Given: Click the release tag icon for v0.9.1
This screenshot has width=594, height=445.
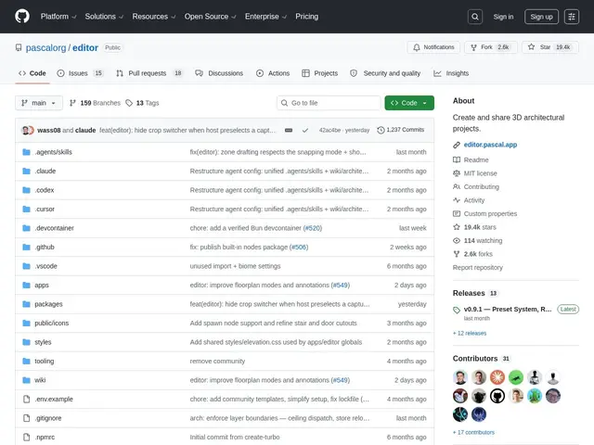Looking at the screenshot, I should [457, 310].
